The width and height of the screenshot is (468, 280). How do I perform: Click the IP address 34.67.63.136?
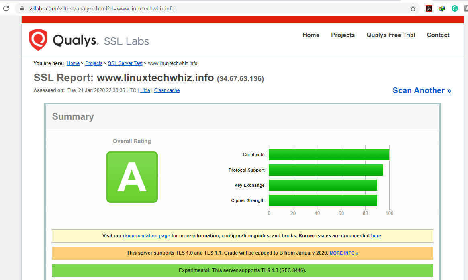tap(240, 78)
